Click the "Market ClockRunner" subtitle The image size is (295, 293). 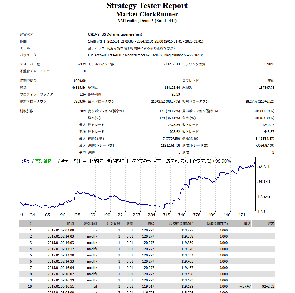tap(147, 14)
